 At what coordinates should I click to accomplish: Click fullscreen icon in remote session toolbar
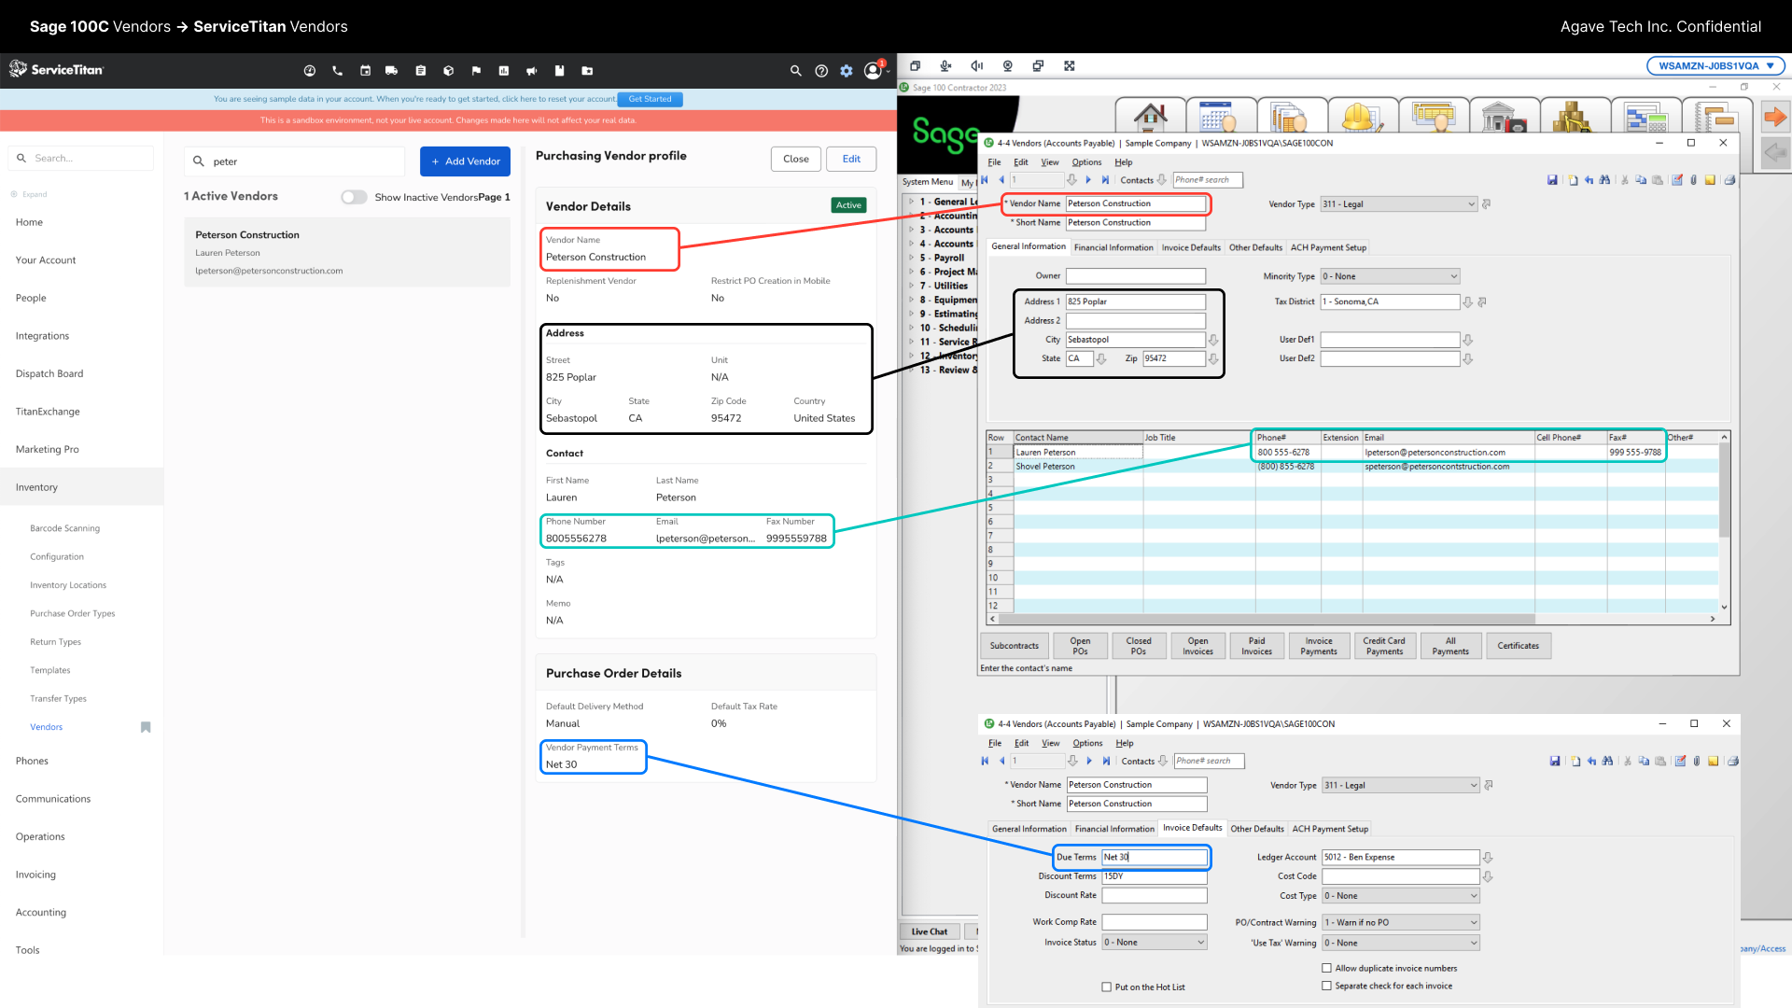click(1070, 65)
